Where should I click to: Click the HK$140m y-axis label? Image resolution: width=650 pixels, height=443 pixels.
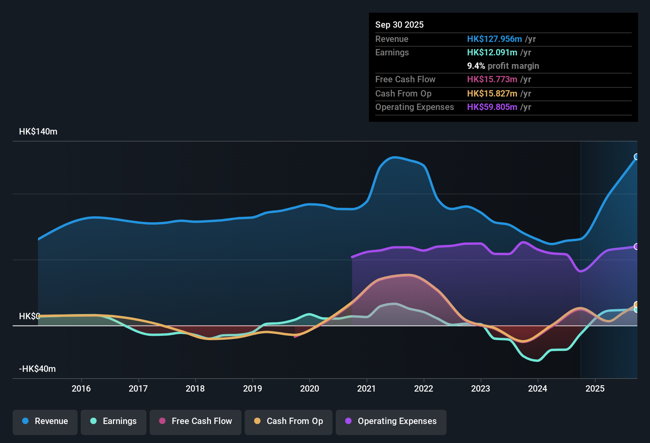point(38,132)
